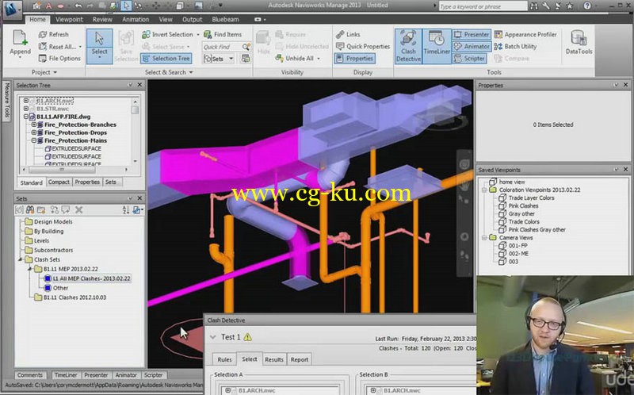Open the TimeLiner tool

(437, 46)
